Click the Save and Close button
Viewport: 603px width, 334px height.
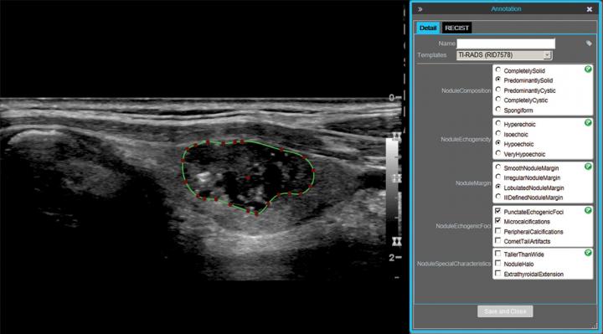click(x=505, y=311)
